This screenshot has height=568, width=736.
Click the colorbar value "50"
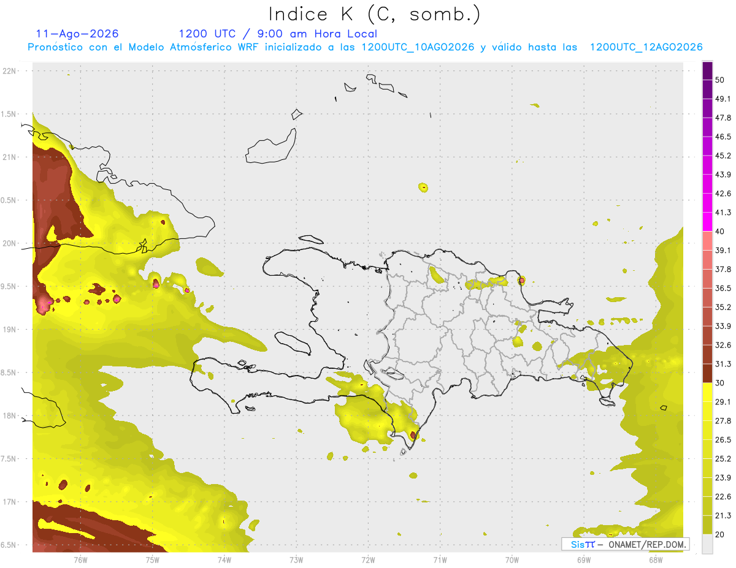[x=720, y=80]
